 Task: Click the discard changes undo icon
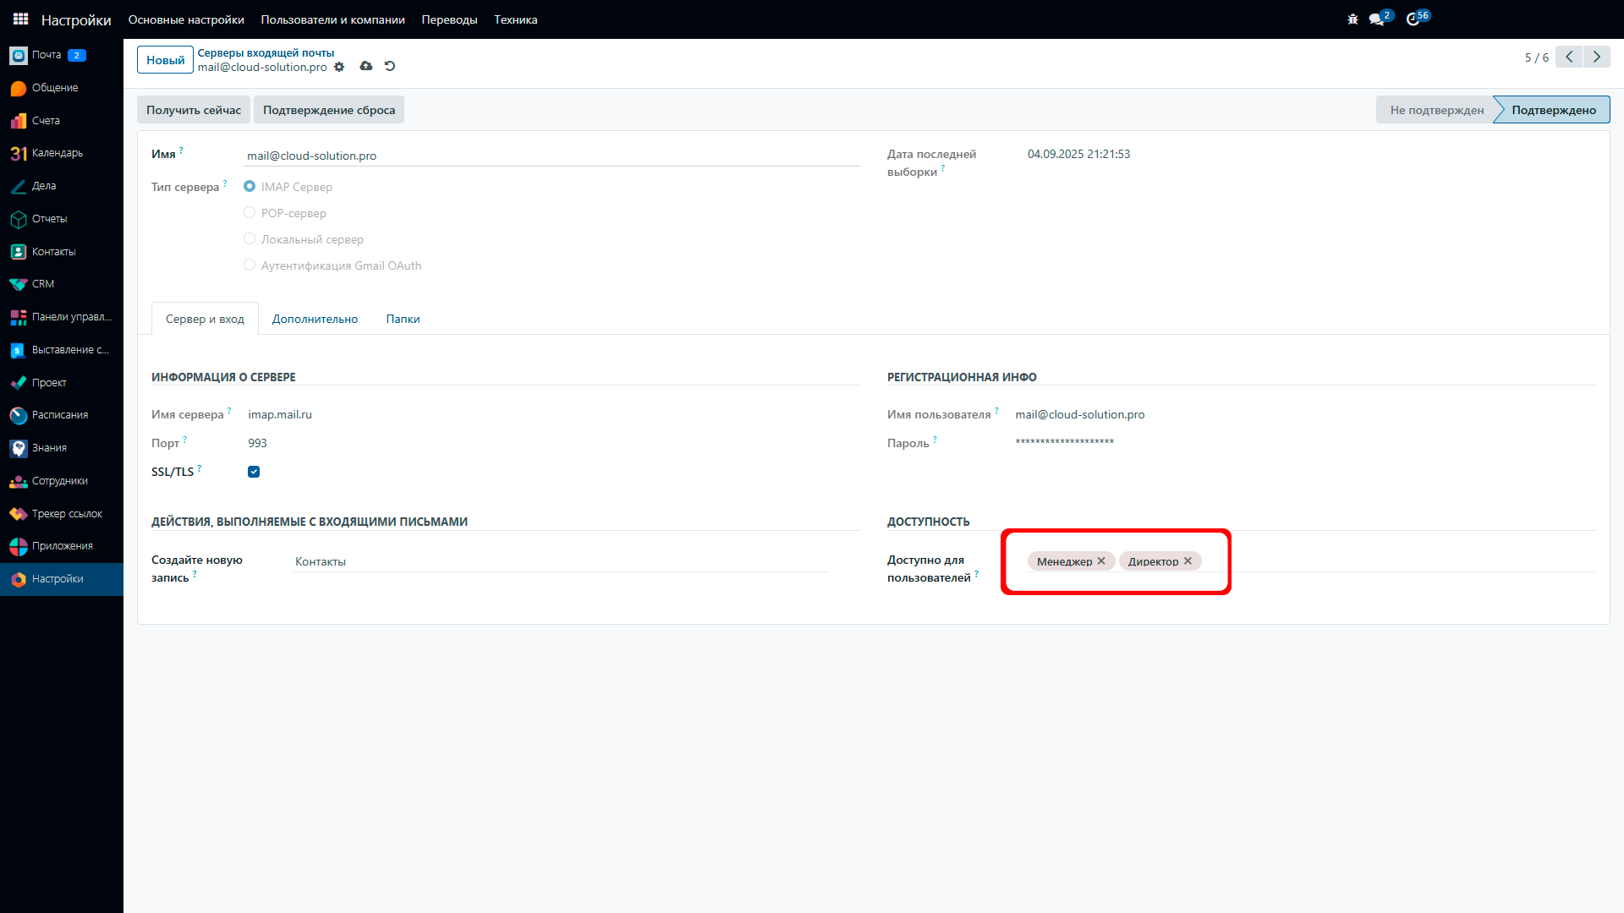point(390,66)
